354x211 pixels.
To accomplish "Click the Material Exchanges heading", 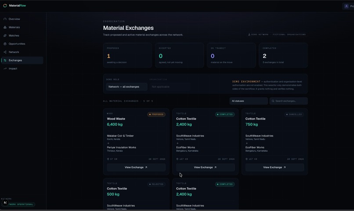I will point(128,28).
